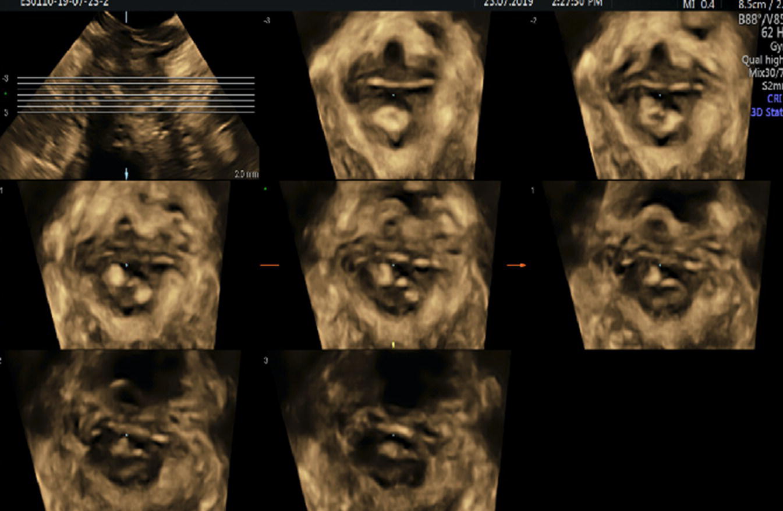This screenshot has width=783, height=511.
Task: Click the MI 0.4 readout
Action: tap(698, 4)
